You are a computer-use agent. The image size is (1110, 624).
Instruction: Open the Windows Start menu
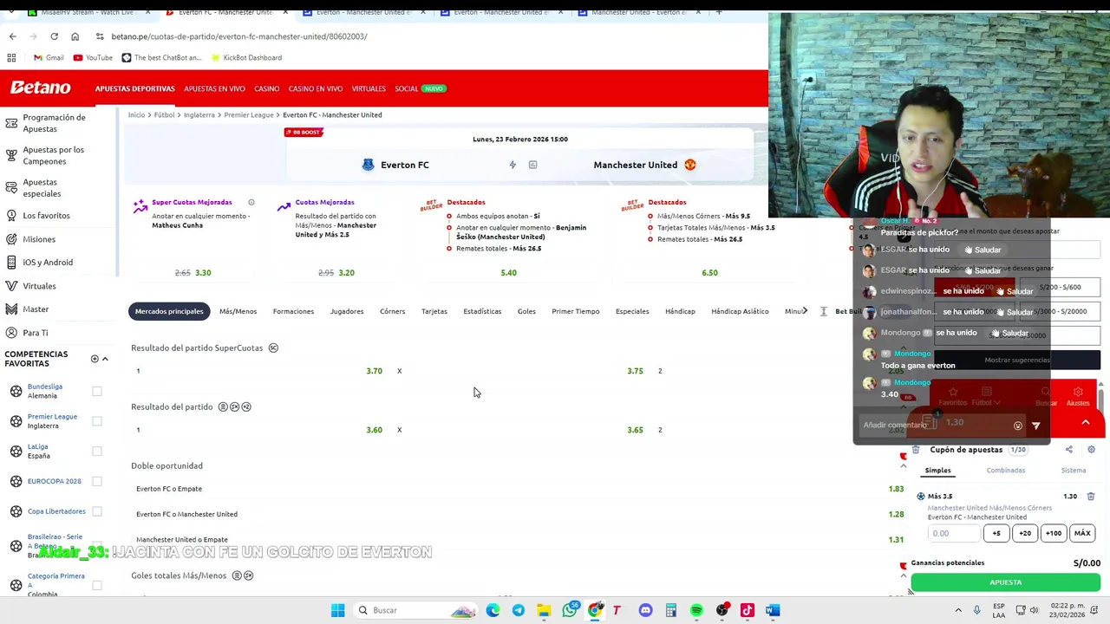[337, 610]
